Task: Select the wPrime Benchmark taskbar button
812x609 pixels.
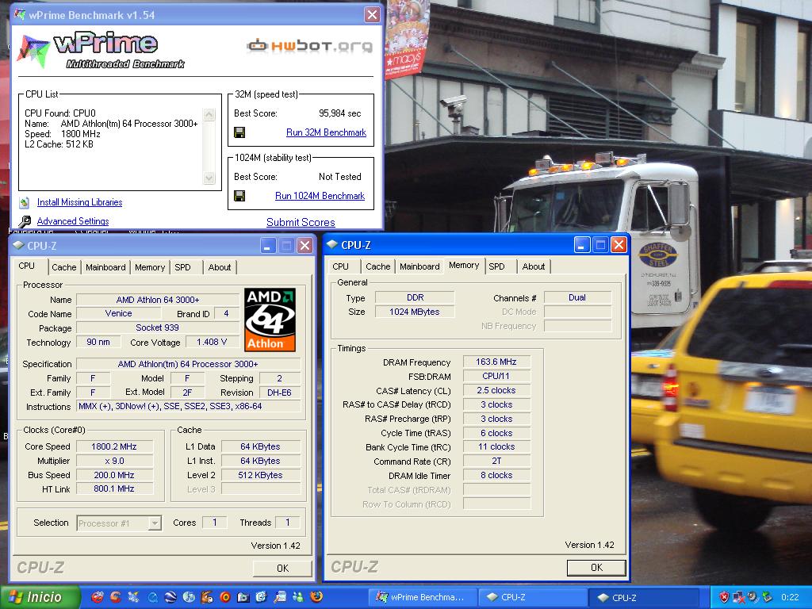Action: coord(420,597)
